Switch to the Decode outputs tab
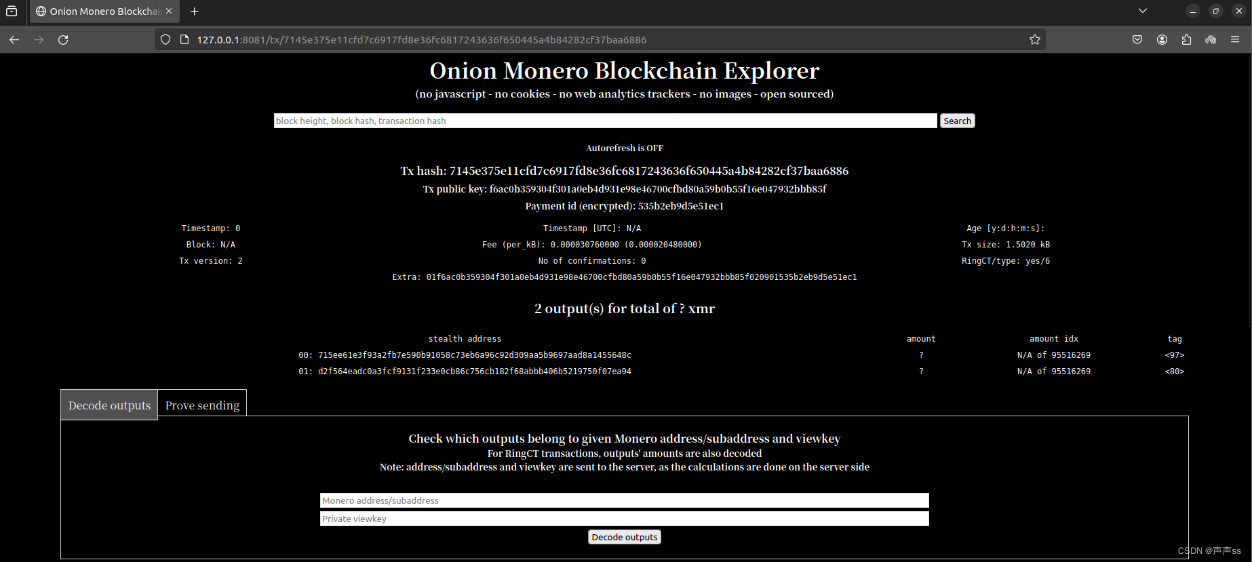The width and height of the screenshot is (1252, 562). coord(109,405)
